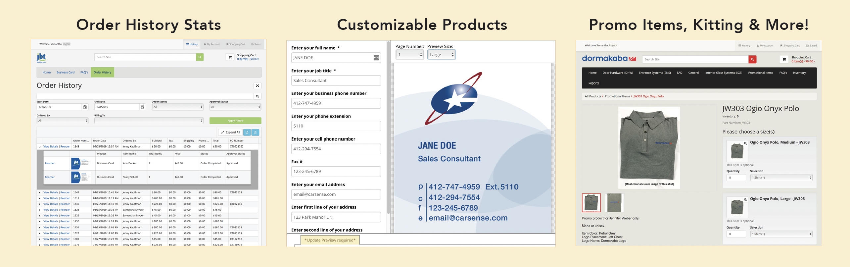The image size is (850, 267).
Task: Click Quantity field for Polo Medium
Action: coord(736,178)
